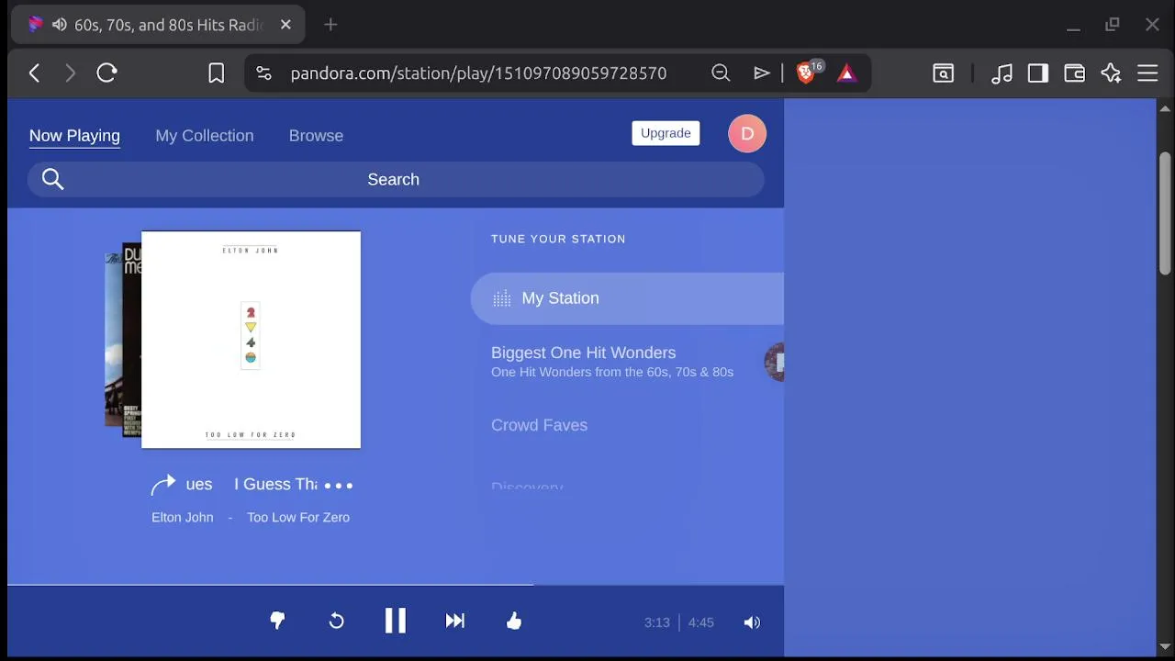Click the Too Low For Zero album cover
This screenshot has height=661, width=1175.
click(251, 340)
